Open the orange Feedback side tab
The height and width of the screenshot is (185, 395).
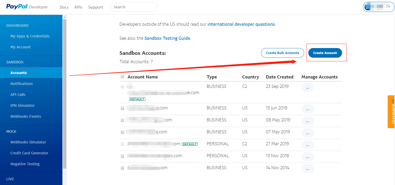[391, 112]
